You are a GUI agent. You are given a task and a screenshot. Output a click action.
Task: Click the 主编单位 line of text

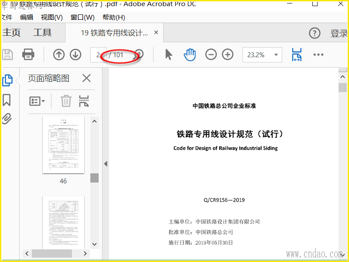coord(214,222)
